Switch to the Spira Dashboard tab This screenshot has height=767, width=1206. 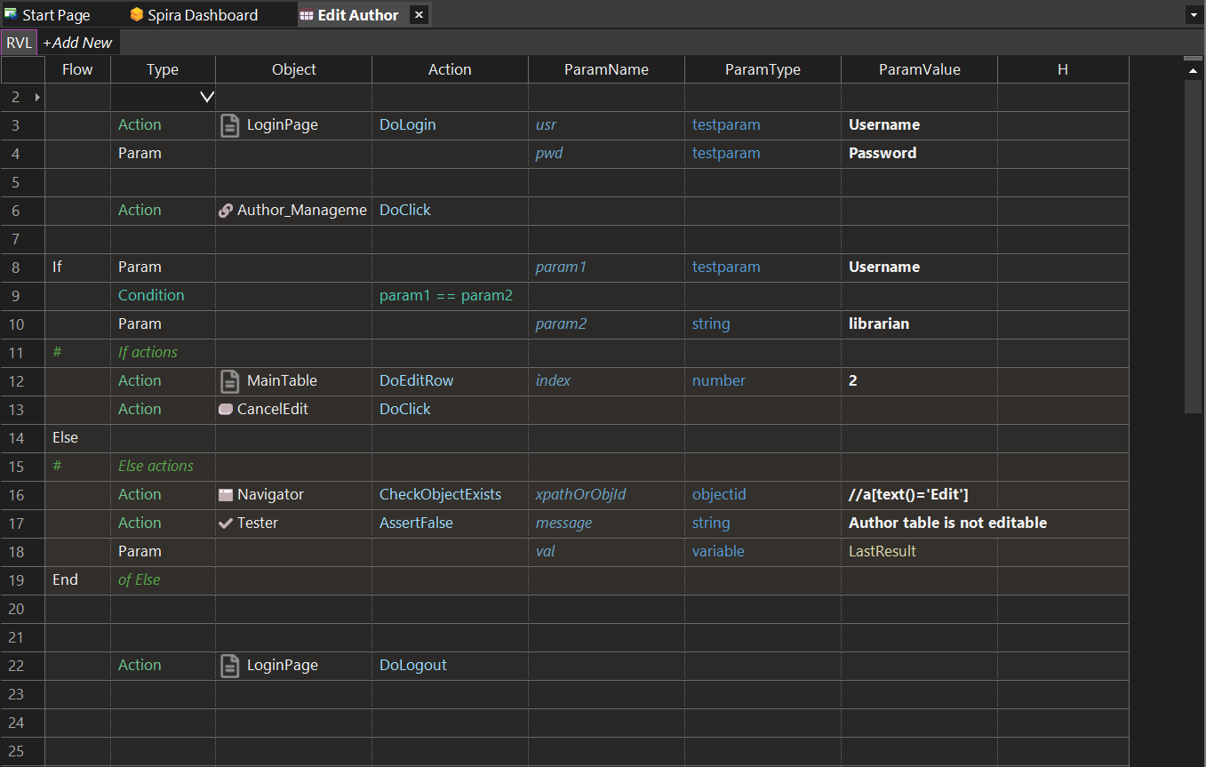tap(202, 15)
